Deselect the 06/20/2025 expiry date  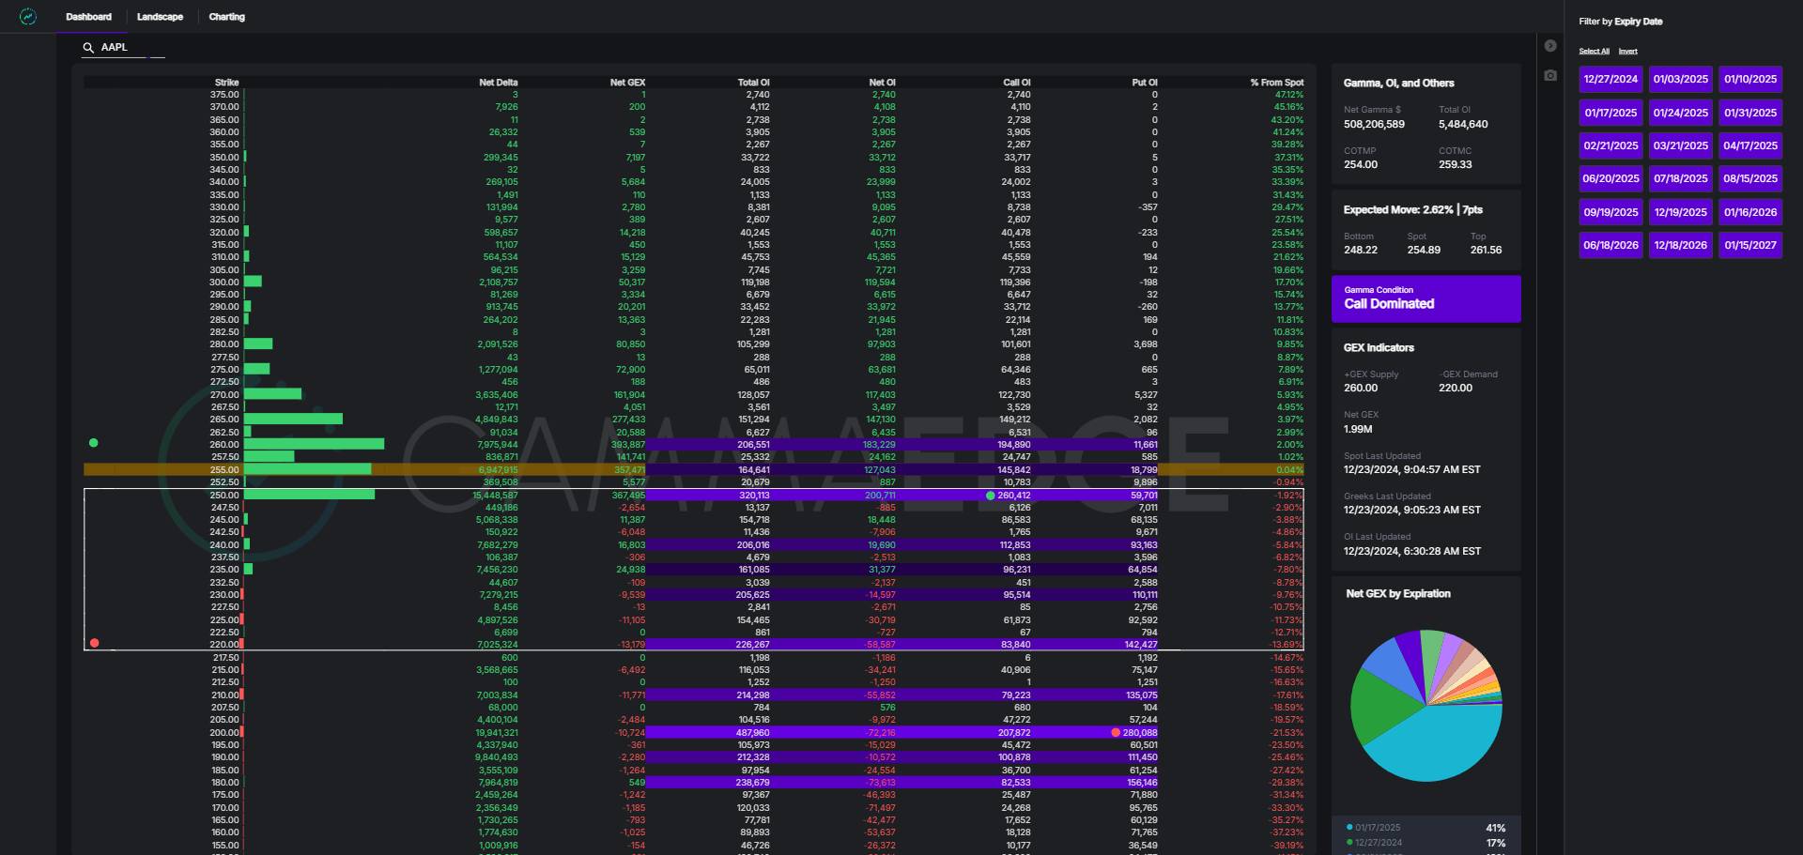(1610, 178)
